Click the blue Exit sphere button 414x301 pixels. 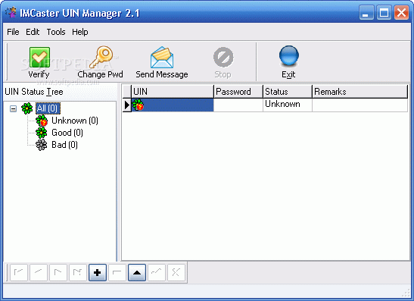288,63
